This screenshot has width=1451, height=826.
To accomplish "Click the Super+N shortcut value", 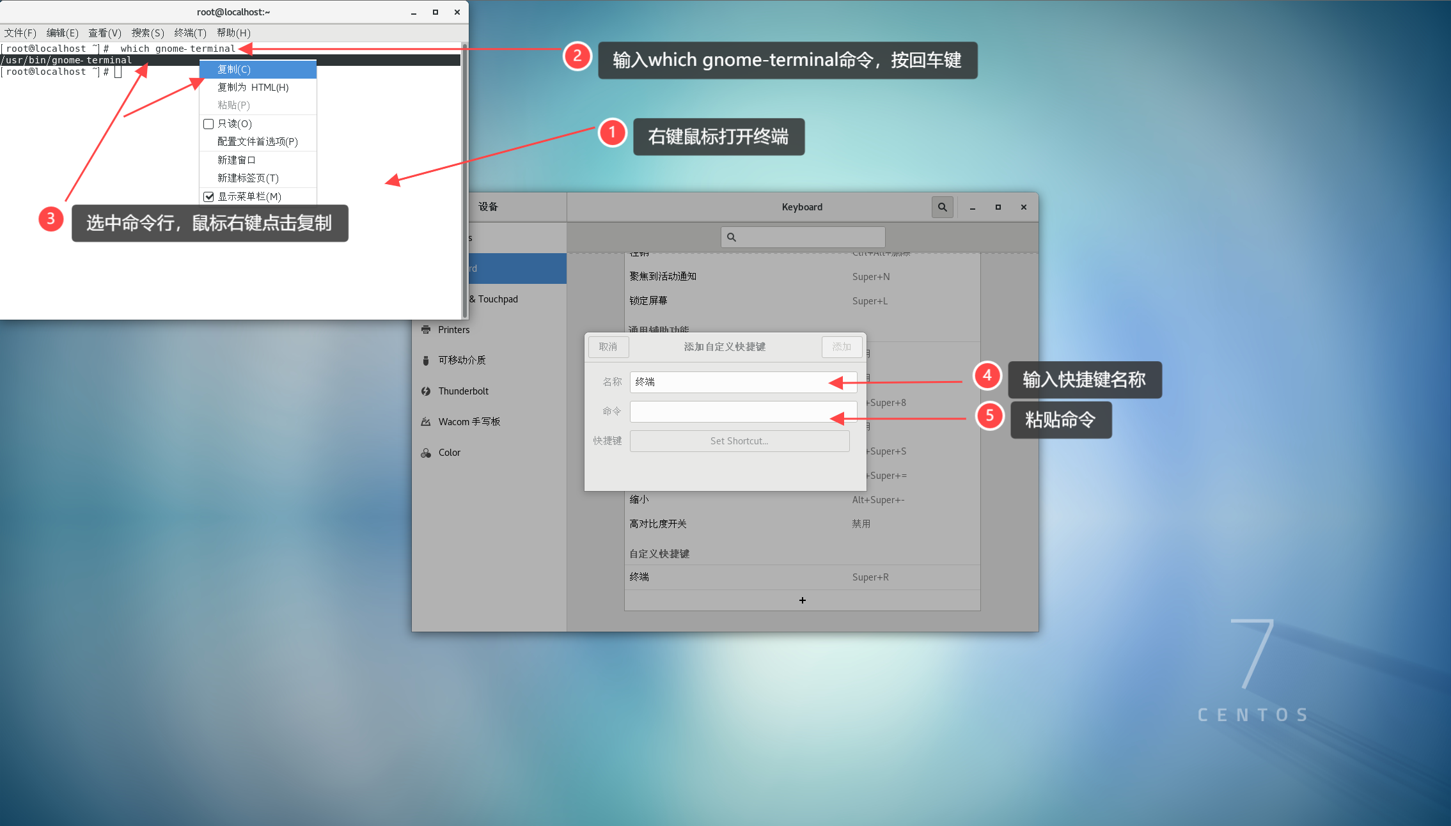I will click(x=871, y=277).
